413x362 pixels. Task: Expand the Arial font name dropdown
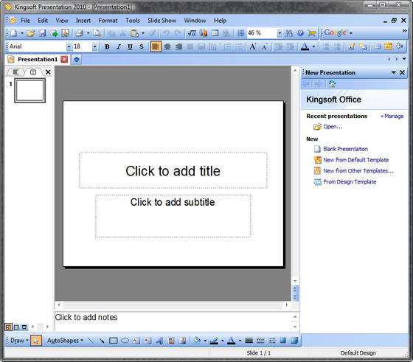69,47
